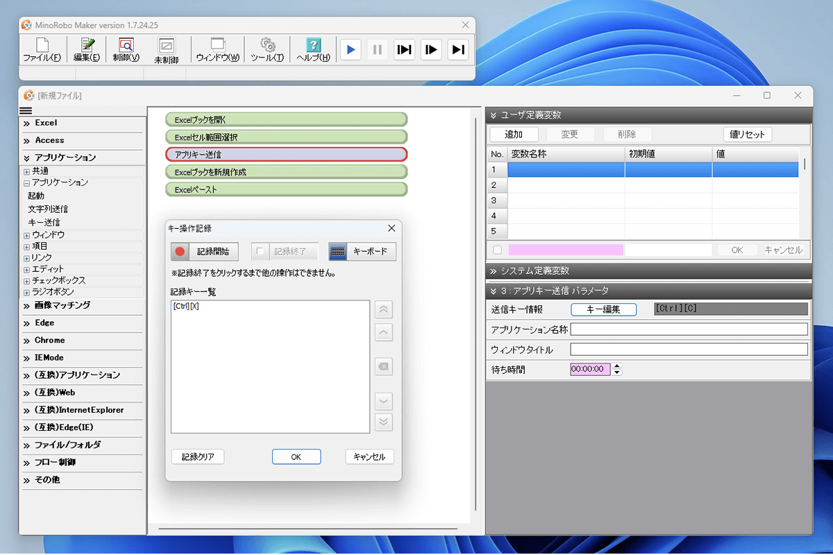Viewport: 833px width, 555px height.
Task: Click the greyed-out Pause button
Action: coord(378,49)
